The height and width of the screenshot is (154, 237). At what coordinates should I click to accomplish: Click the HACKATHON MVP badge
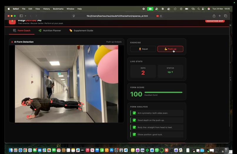pos(215,21)
